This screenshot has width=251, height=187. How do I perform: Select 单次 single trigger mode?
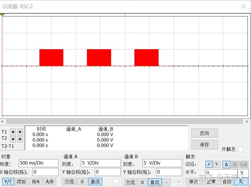click(194, 182)
